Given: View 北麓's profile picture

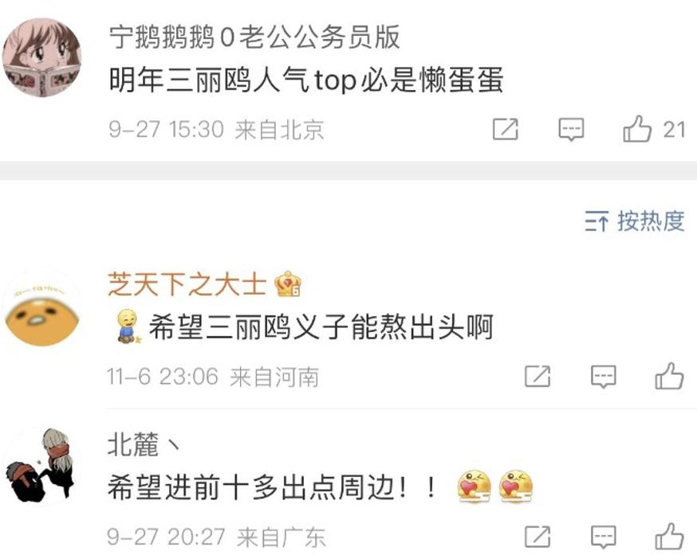Looking at the screenshot, I should pos(42,465).
